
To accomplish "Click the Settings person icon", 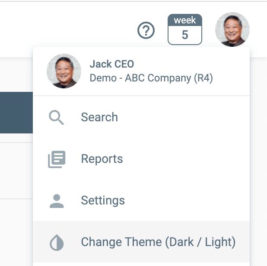I will 56,201.
